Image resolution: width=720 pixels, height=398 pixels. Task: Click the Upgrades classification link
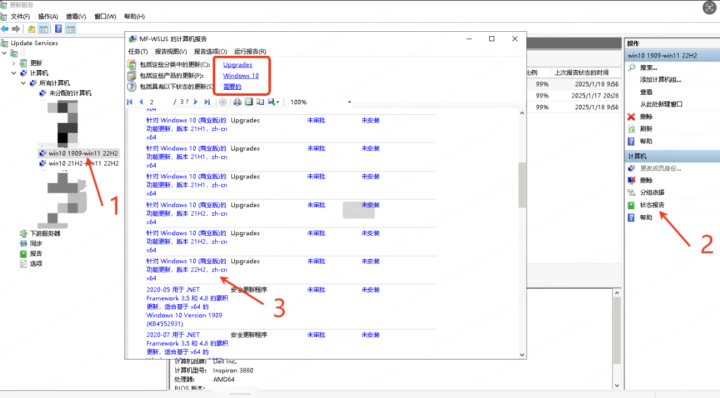[x=238, y=65]
